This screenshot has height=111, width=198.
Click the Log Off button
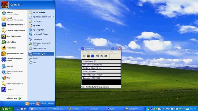coord(30,104)
